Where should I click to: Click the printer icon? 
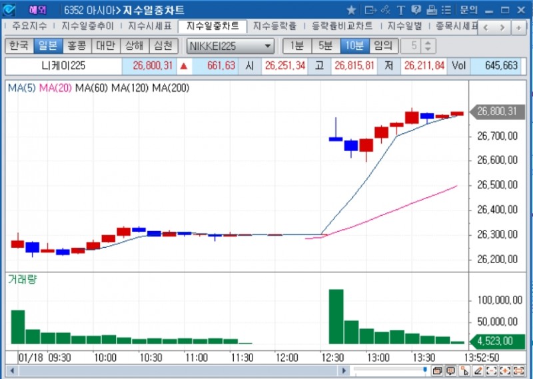coord(431,10)
